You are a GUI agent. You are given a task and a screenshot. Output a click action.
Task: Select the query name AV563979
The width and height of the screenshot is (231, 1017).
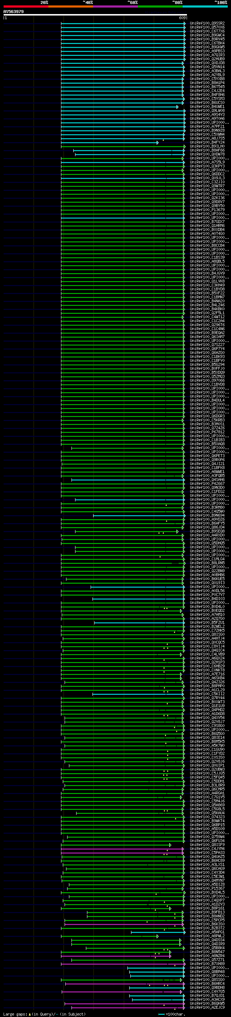click(x=13, y=12)
